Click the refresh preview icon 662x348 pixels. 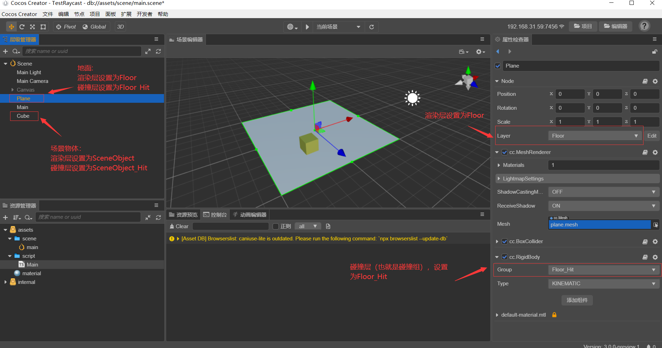tap(371, 27)
